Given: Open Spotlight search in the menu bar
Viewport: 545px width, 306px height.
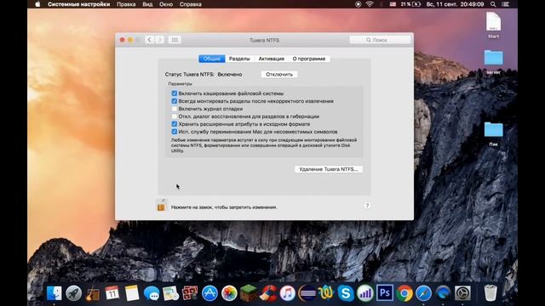Looking at the screenshot, I should (x=493, y=4).
